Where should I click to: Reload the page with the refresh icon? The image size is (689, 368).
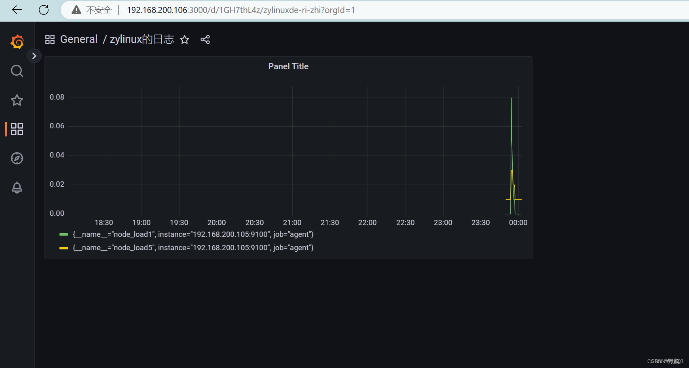(43, 10)
